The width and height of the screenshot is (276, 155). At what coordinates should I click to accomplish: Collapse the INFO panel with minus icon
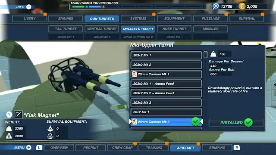pos(29,7)
